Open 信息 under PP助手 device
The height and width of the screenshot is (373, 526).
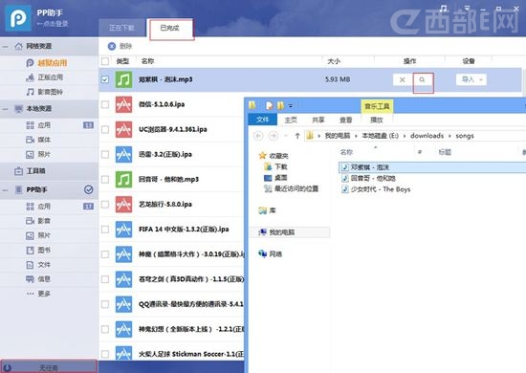tap(38, 279)
